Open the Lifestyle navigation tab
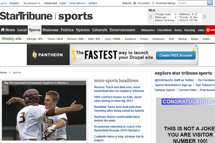215x143 pixels. tap(100, 30)
